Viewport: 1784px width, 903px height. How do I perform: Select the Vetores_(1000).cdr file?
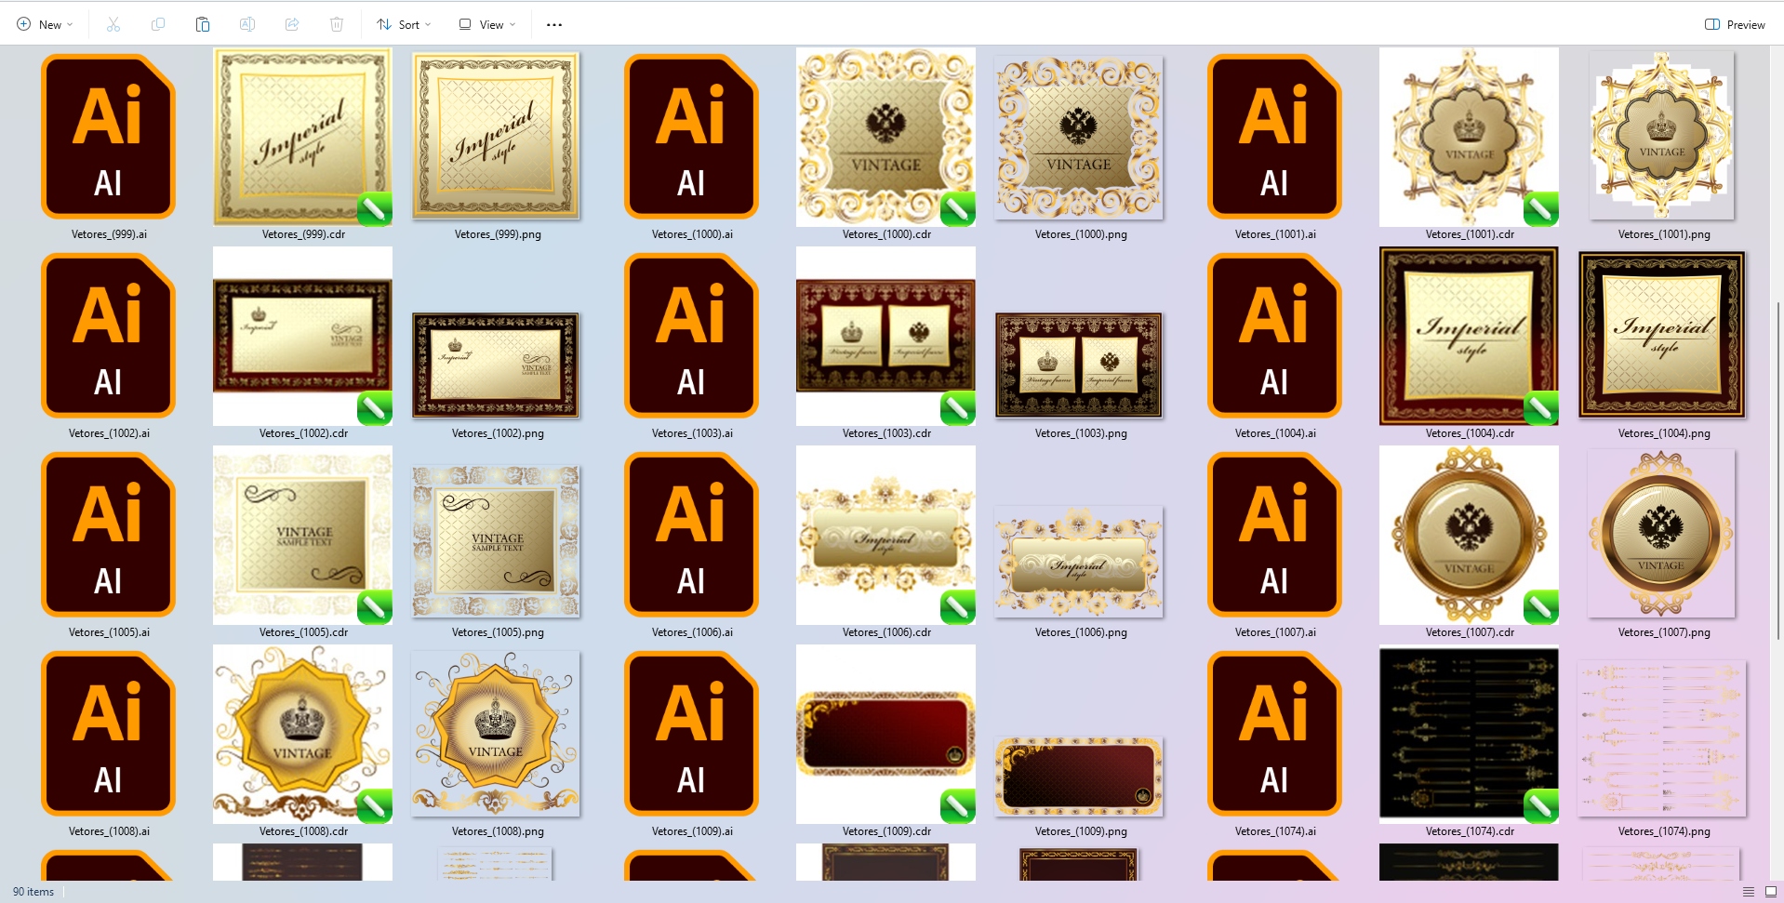[885, 137]
